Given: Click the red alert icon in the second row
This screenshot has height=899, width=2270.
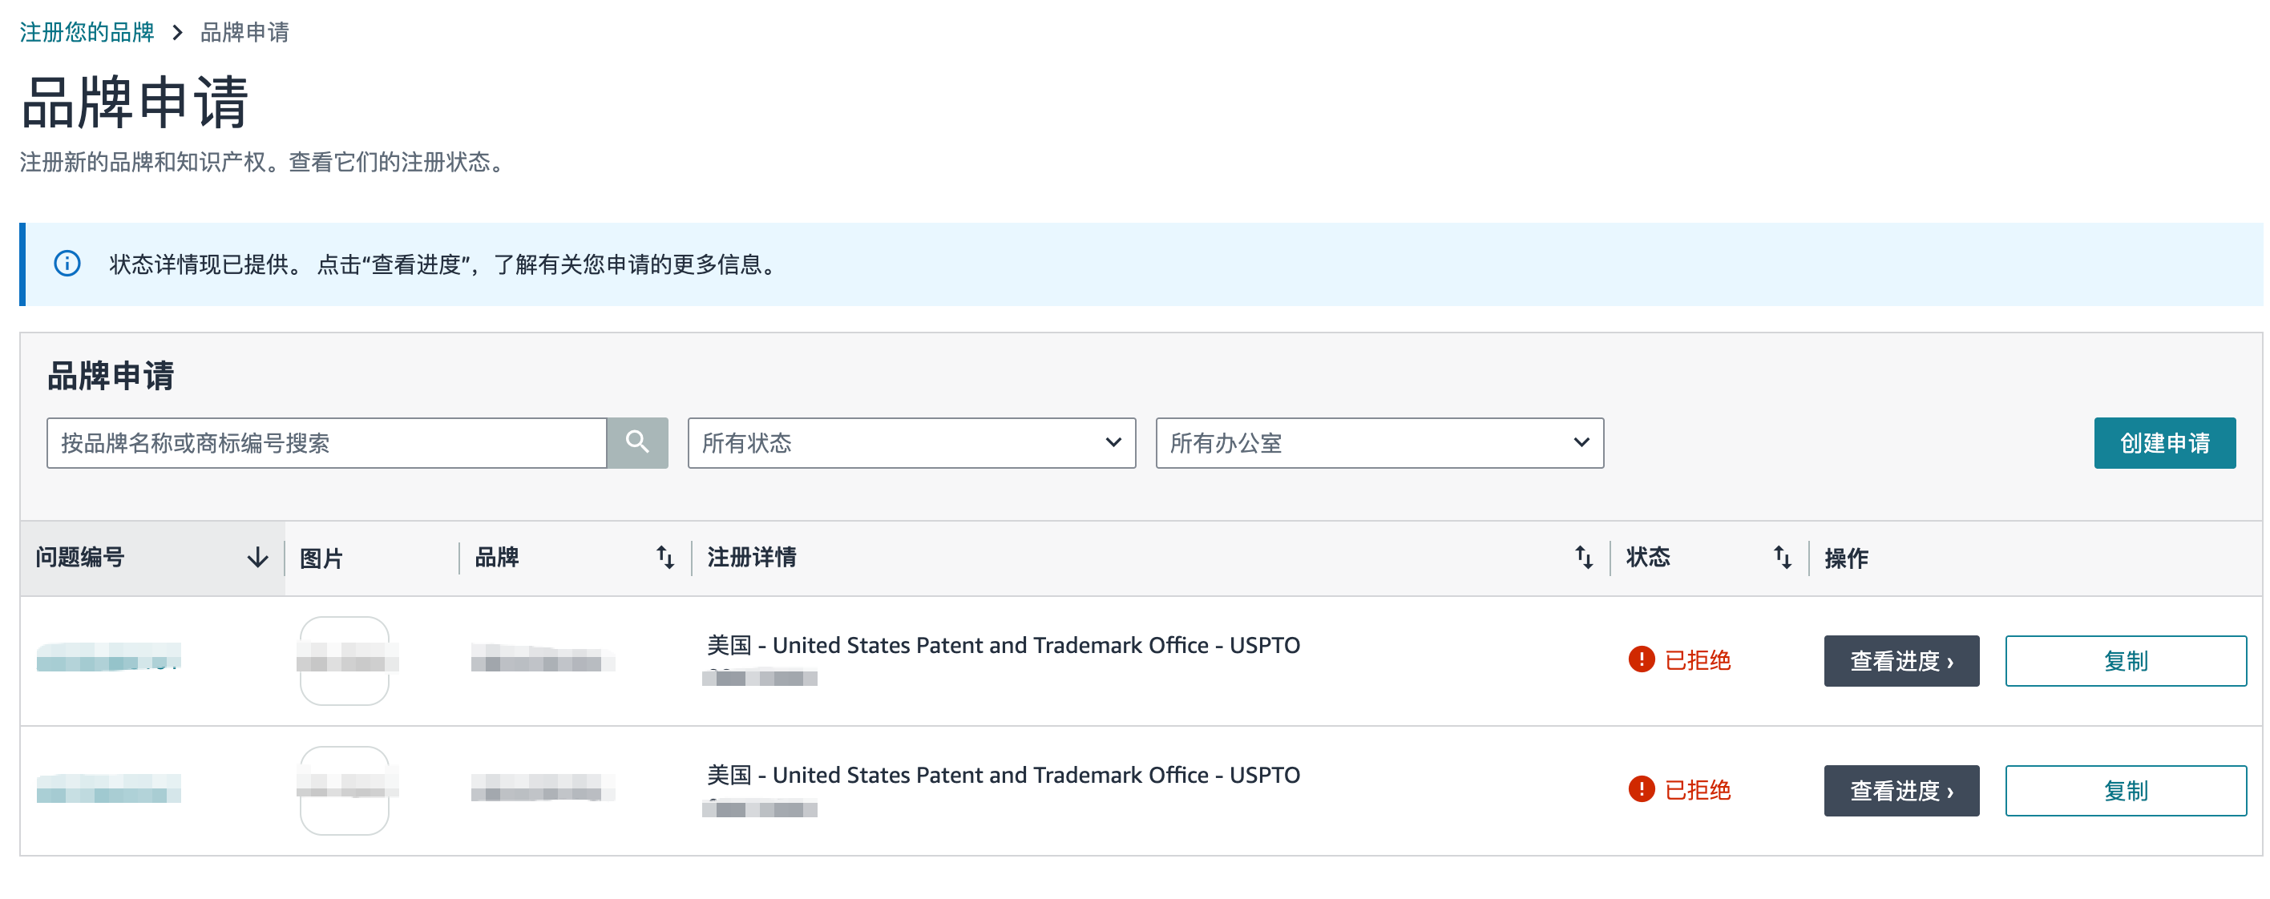Looking at the screenshot, I should coord(1641,789).
